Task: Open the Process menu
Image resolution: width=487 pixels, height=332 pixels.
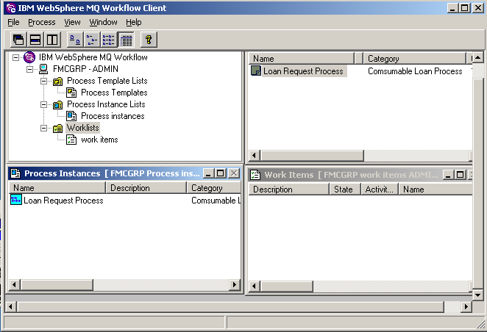Action: click(42, 22)
